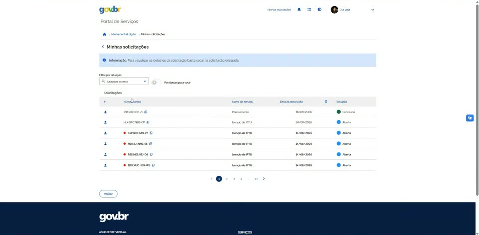479x235 pixels.
Task: Open the VLibras accessibility widget
Action: [470, 118]
